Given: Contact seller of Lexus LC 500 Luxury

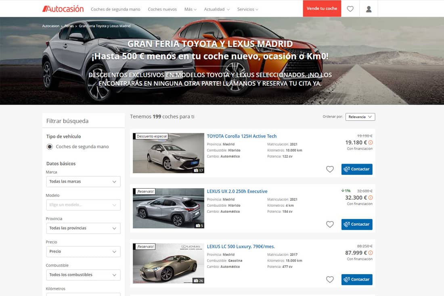Looking at the screenshot, I should 357,279.
